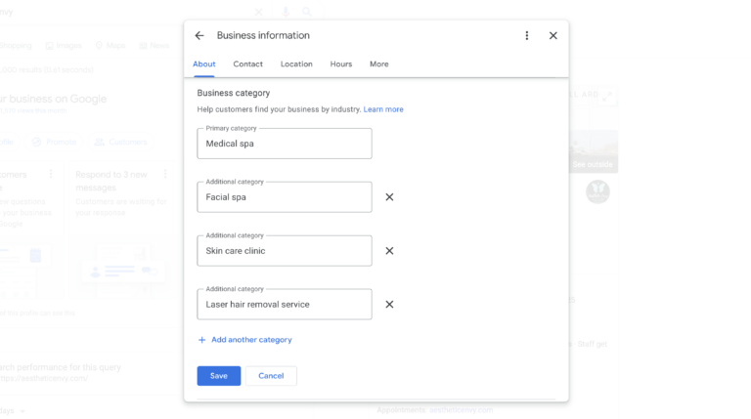Viewport: 751px width, 419px height.
Task: Edit the Laser hair removal service field
Action: (285, 304)
